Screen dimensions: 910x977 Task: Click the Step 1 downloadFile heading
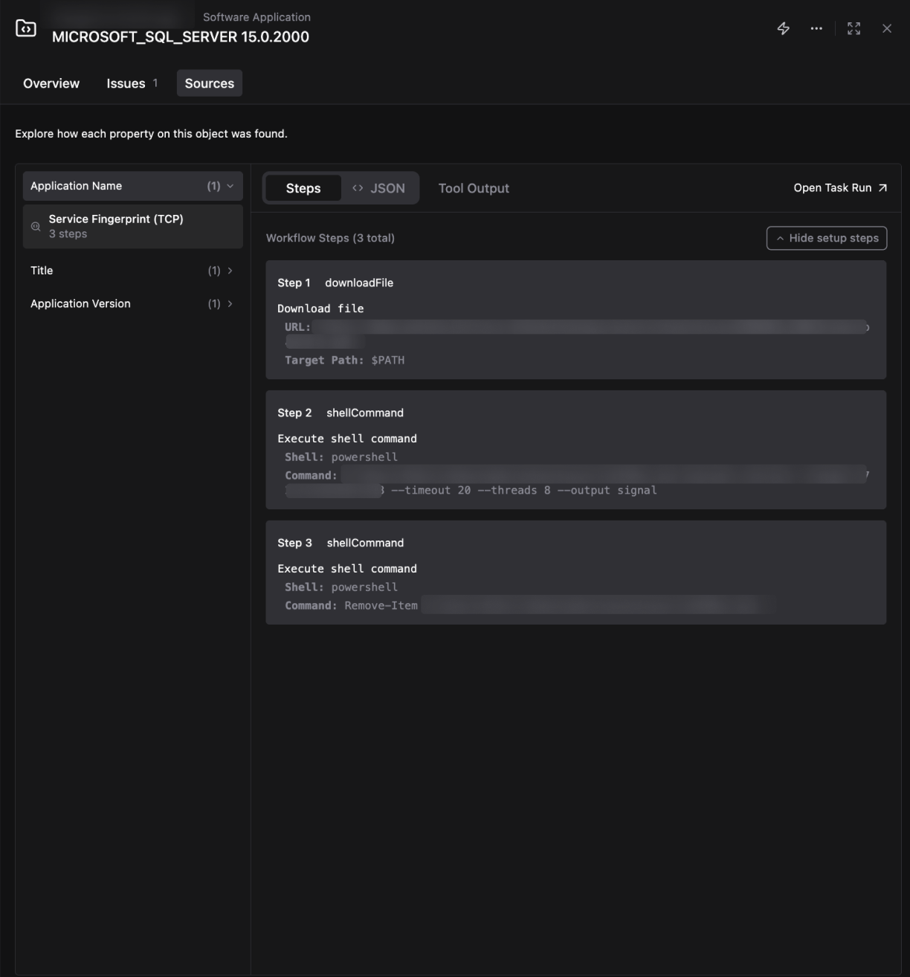[x=335, y=283]
